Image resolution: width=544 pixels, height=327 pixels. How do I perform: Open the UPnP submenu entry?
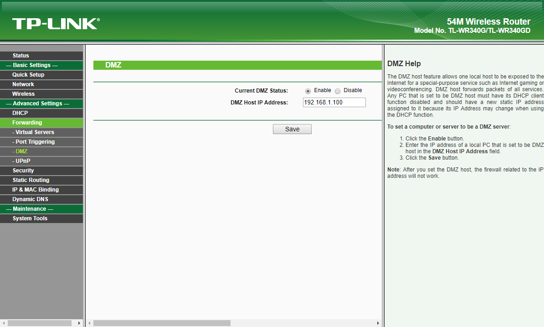click(x=41, y=161)
